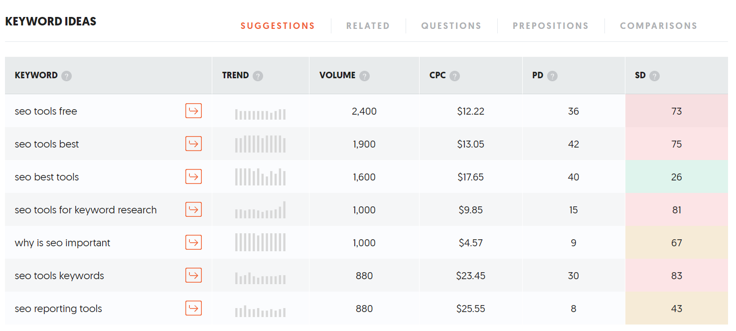
Task: Show help tooltip for PD column
Action: point(552,76)
